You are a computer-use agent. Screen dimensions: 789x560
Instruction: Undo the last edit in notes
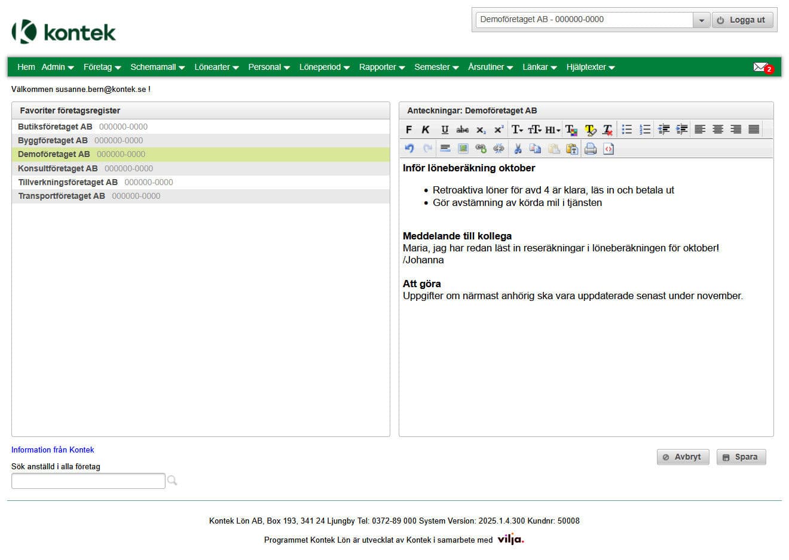[x=409, y=149]
